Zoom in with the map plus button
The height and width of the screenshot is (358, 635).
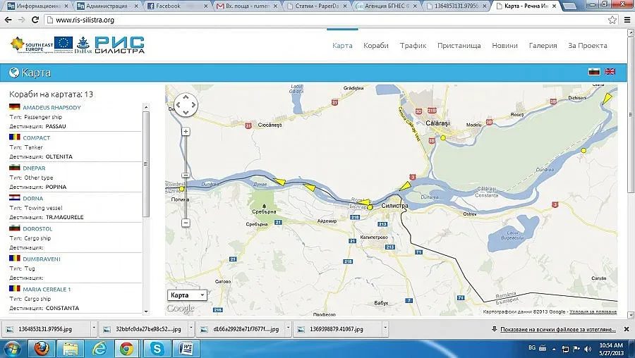[186, 131]
